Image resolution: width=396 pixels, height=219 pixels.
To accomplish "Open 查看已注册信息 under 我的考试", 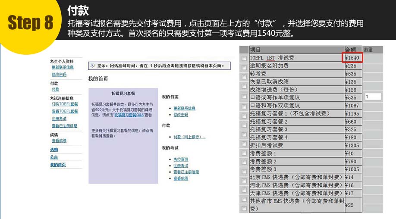I will 186,172.
